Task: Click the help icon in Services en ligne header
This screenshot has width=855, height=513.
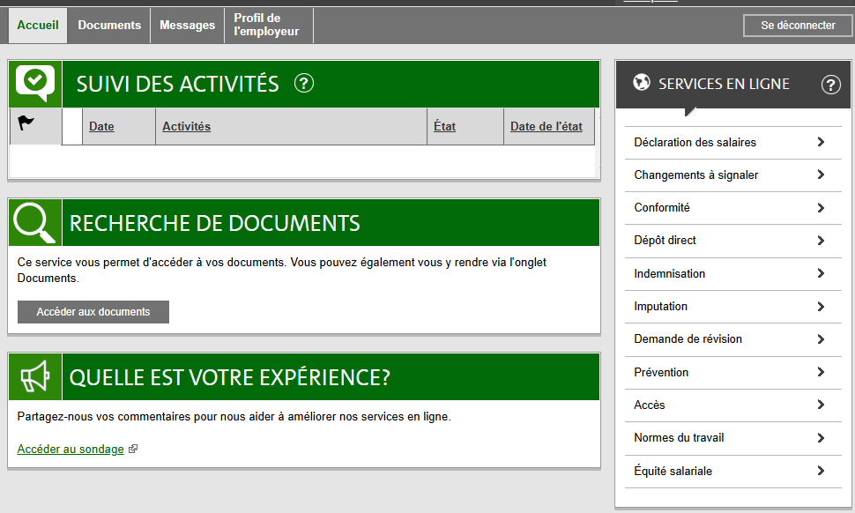Action: point(830,85)
